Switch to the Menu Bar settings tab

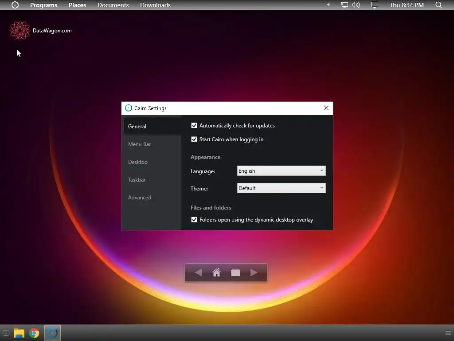153,144
